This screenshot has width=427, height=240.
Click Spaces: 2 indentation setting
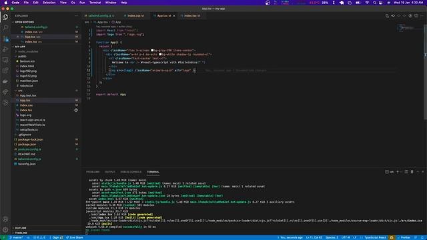(x=332, y=237)
